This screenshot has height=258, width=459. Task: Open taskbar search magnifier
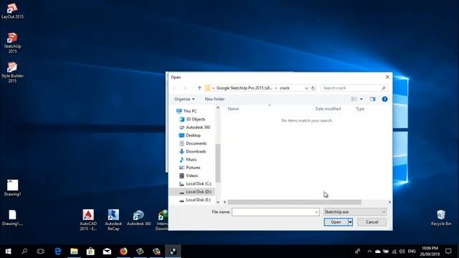pos(24,252)
